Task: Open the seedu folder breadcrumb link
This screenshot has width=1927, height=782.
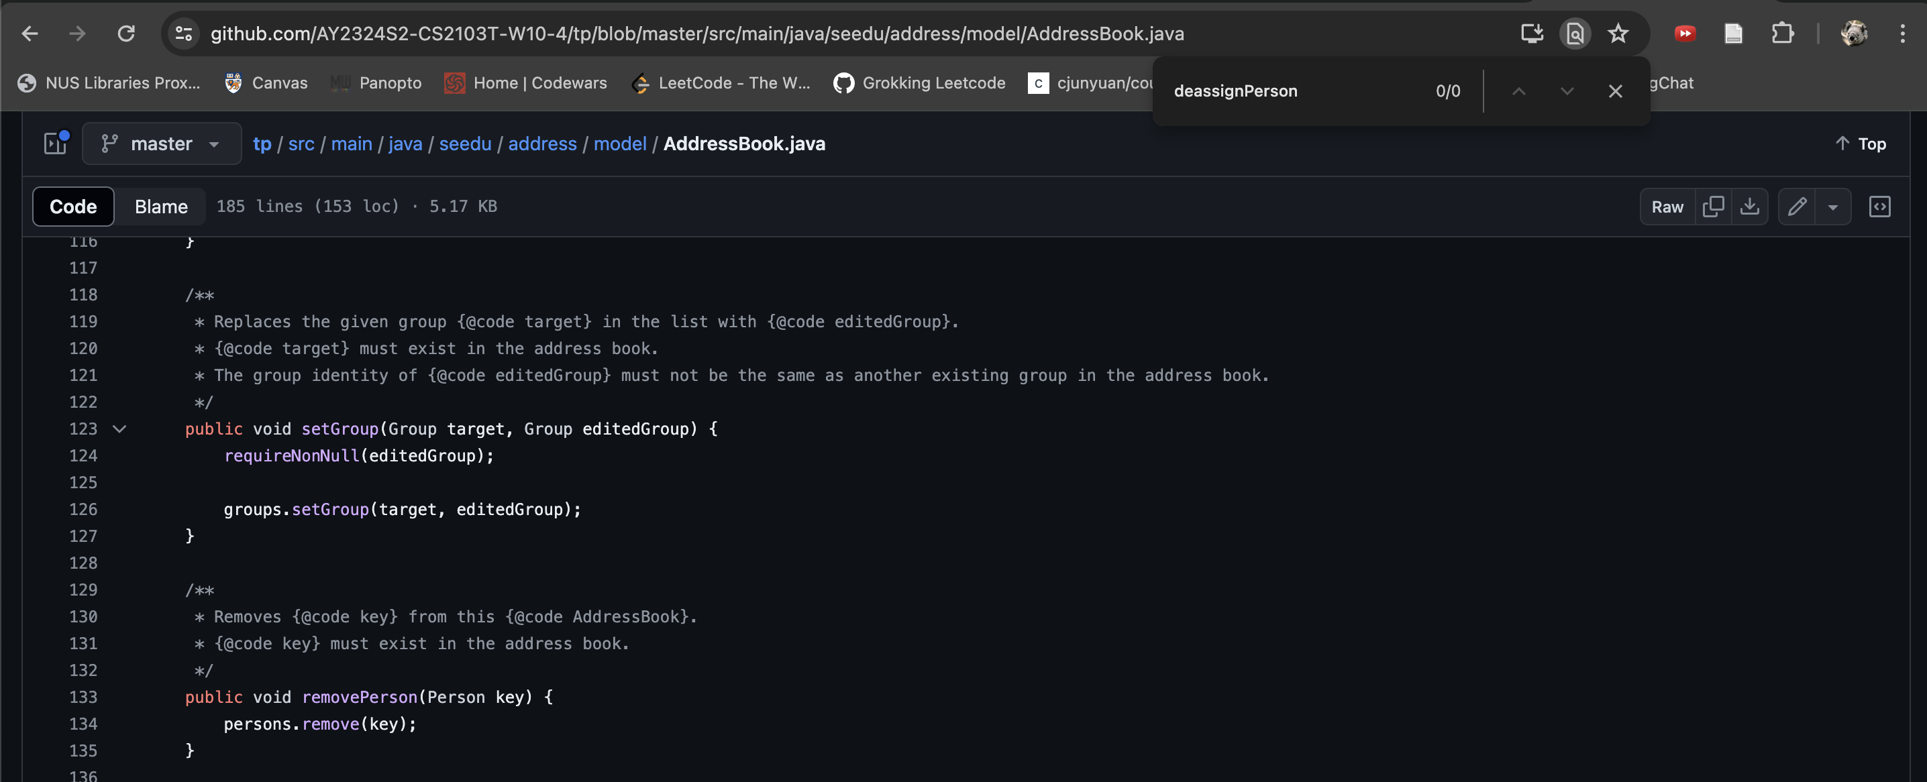Action: click(464, 144)
